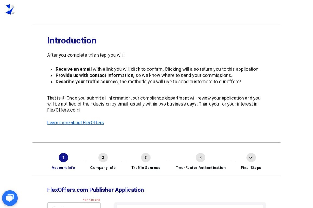313x208 pixels.
Task: Click the Company Info step label
Action: coord(103,168)
